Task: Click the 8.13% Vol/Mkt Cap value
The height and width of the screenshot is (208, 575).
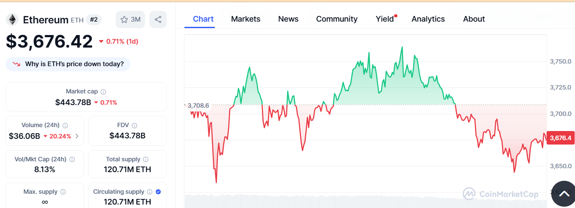Action: click(45, 170)
